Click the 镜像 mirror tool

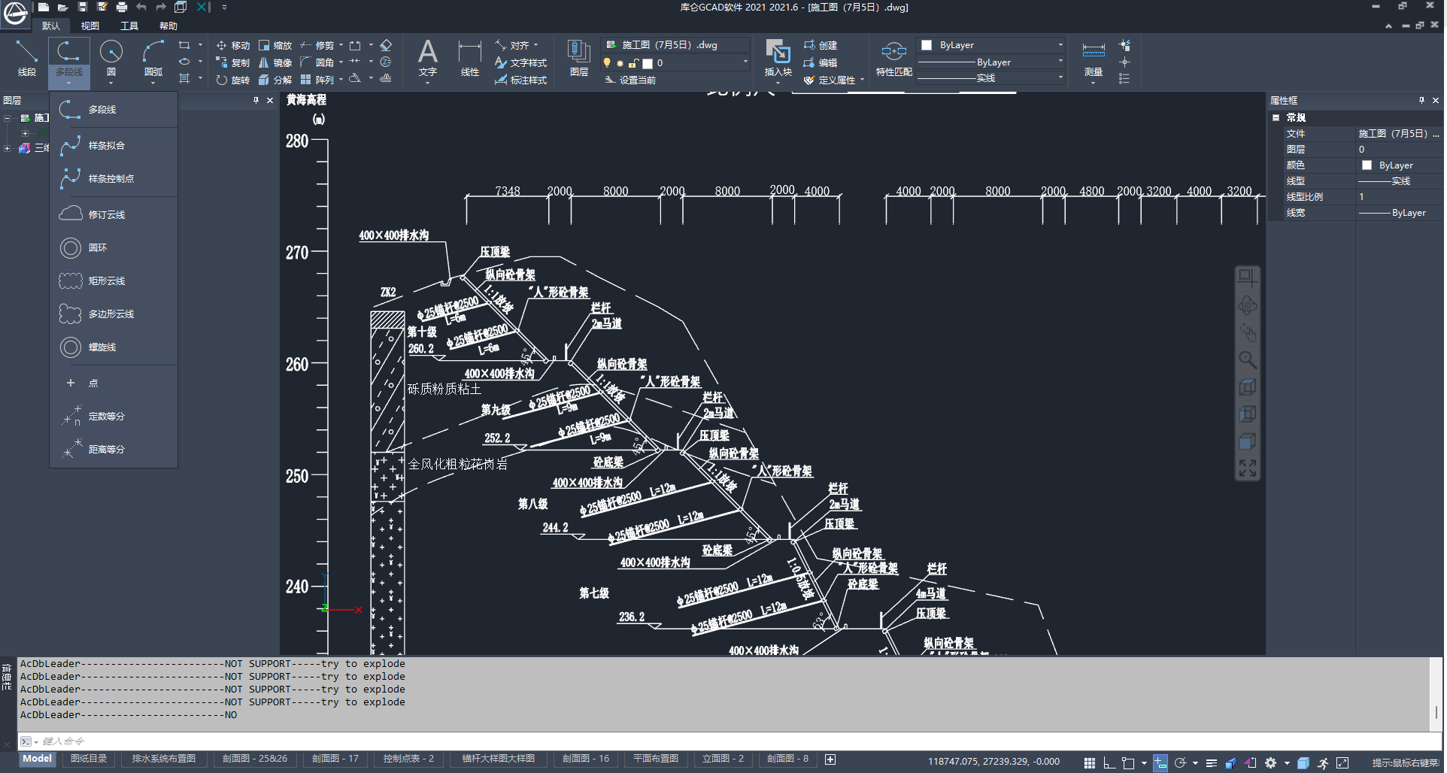(x=275, y=62)
